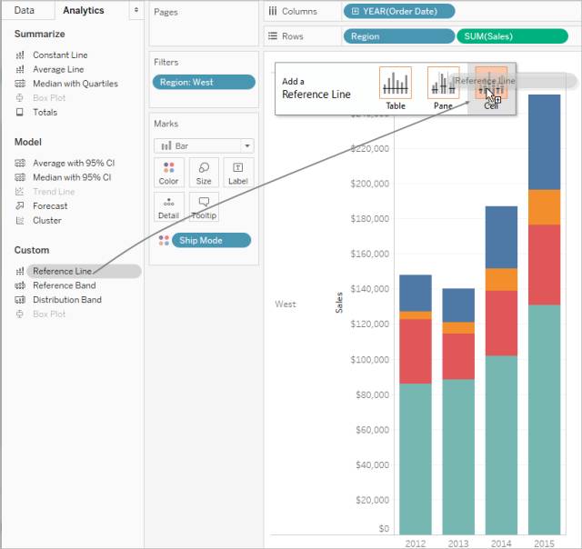
Task: Click the Ship Mode pill on Marks
Action: pyautogui.click(x=211, y=240)
